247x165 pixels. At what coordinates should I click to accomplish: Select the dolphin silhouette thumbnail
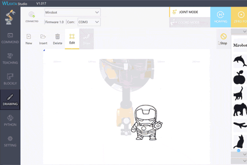[240, 61]
